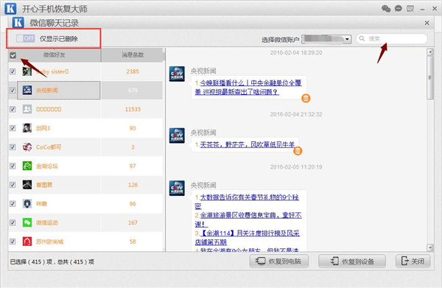Toggle checkbox for the 96 messages row
442x288 pixels.
(13, 204)
